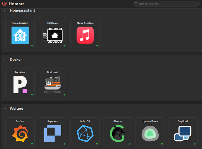Click the Weitere section heading
Image resolution: width=202 pixels, height=149 pixels.
(x=16, y=108)
